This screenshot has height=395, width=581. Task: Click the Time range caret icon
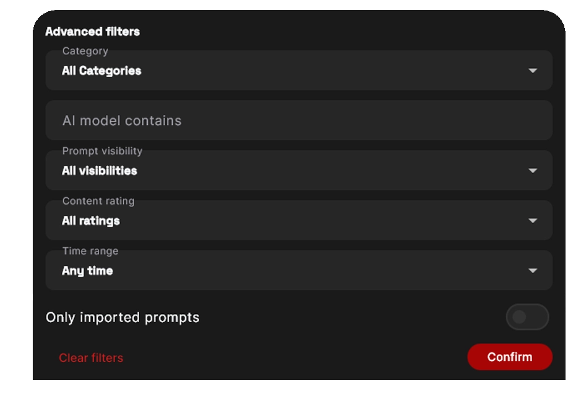533,271
